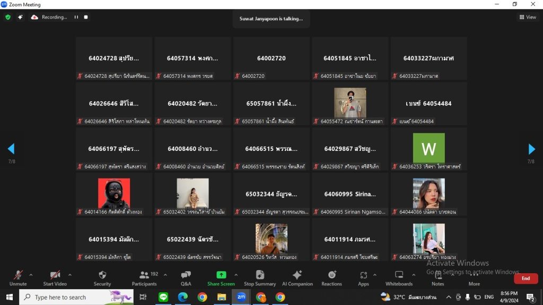Screen dimensions: 543x305
Task: Open Task View on the taskbar
Action: 143,297
